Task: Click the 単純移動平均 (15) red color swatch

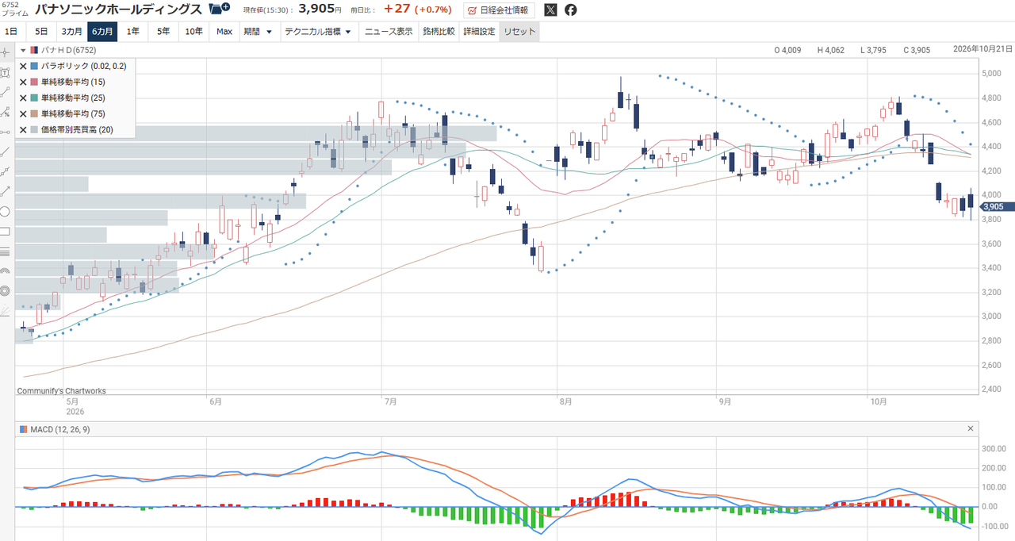Action: click(x=34, y=82)
